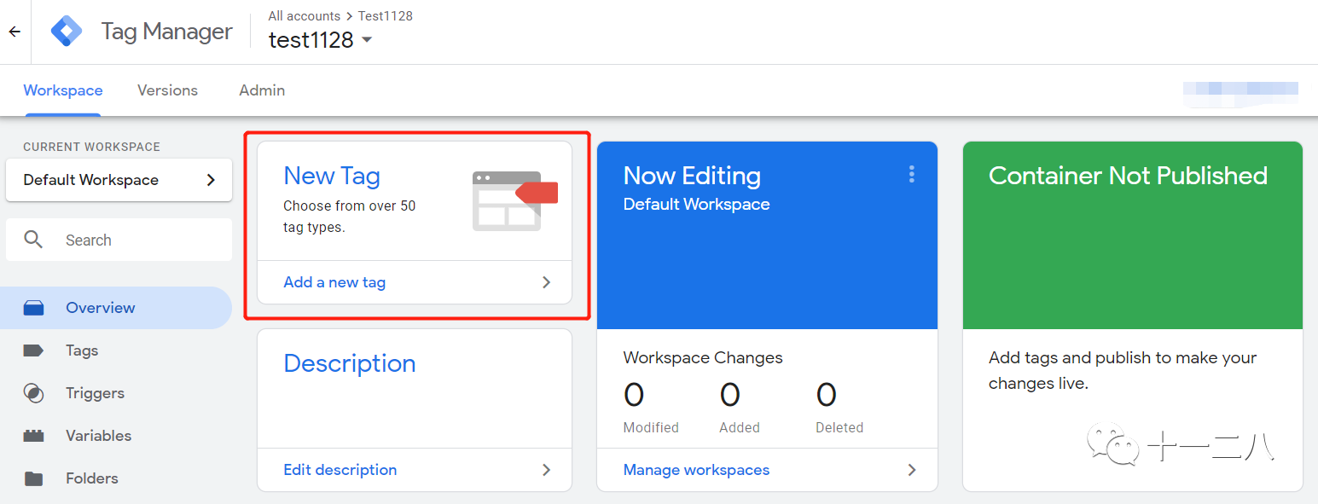Select Workspace in the top navigation
Viewport: 1318px width, 504px height.
pyautogui.click(x=62, y=90)
